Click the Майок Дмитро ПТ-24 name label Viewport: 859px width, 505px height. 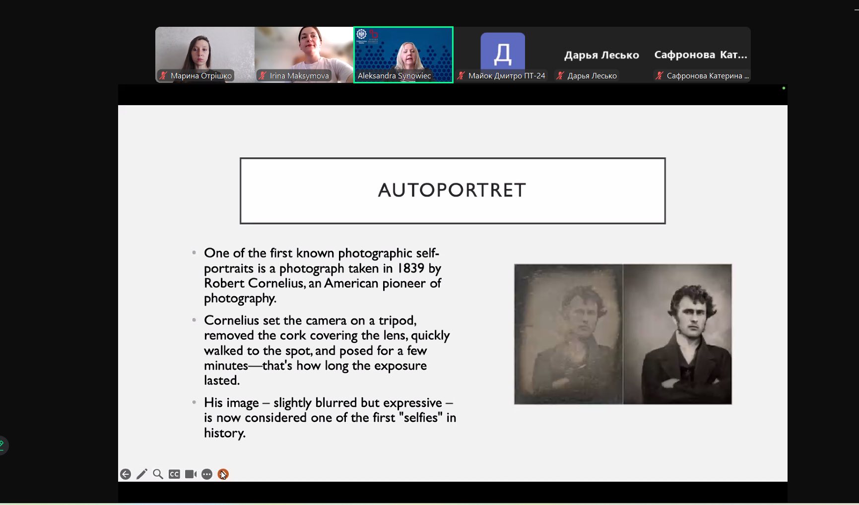pyautogui.click(x=507, y=75)
